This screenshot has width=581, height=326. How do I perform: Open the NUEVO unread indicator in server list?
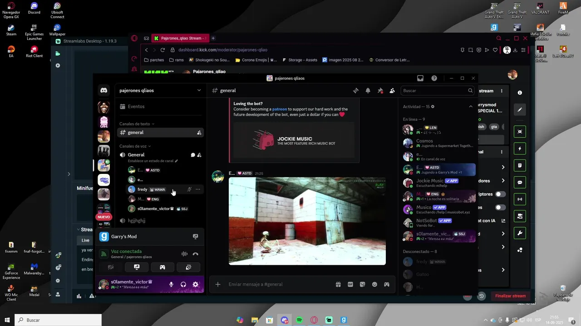[103, 217]
